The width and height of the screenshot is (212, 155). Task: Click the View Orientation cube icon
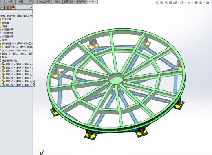click(175, 2)
